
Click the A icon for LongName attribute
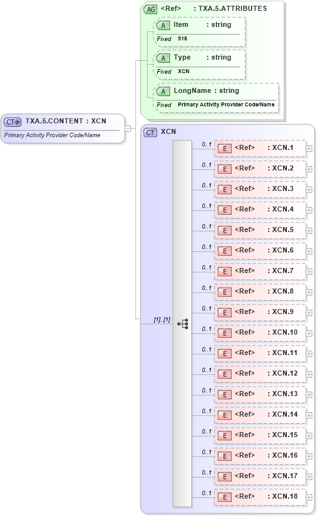163,92
